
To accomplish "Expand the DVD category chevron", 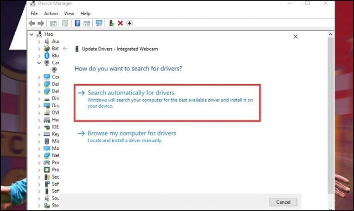I will click(x=39, y=113).
